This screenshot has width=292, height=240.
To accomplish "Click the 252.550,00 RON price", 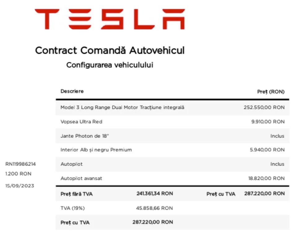I will click(x=264, y=107).
